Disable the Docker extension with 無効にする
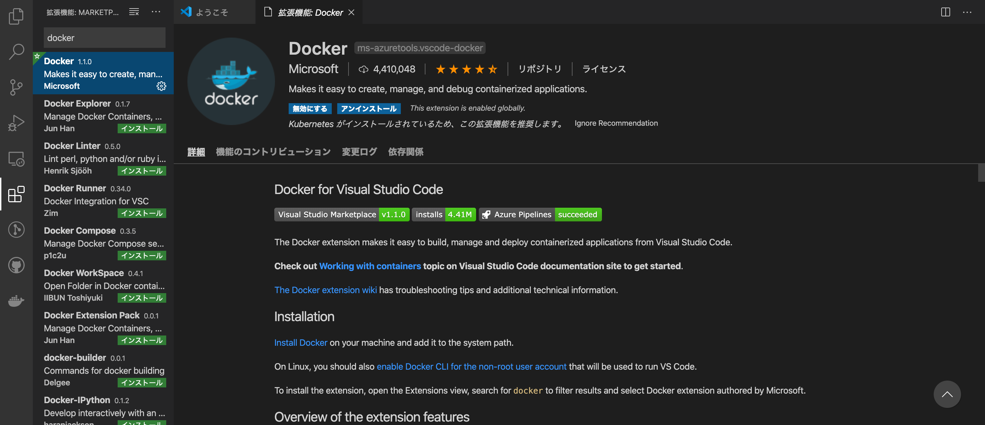The height and width of the screenshot is (425, 985). [x=310, y=108]
